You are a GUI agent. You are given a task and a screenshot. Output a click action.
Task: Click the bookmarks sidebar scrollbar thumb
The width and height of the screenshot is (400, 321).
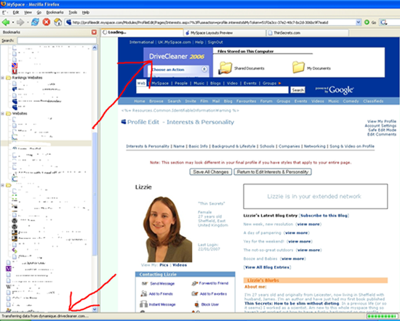[x=95, y=194]
